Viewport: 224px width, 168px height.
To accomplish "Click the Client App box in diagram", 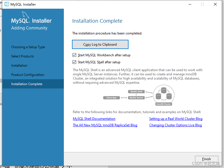I will point(111,98).
